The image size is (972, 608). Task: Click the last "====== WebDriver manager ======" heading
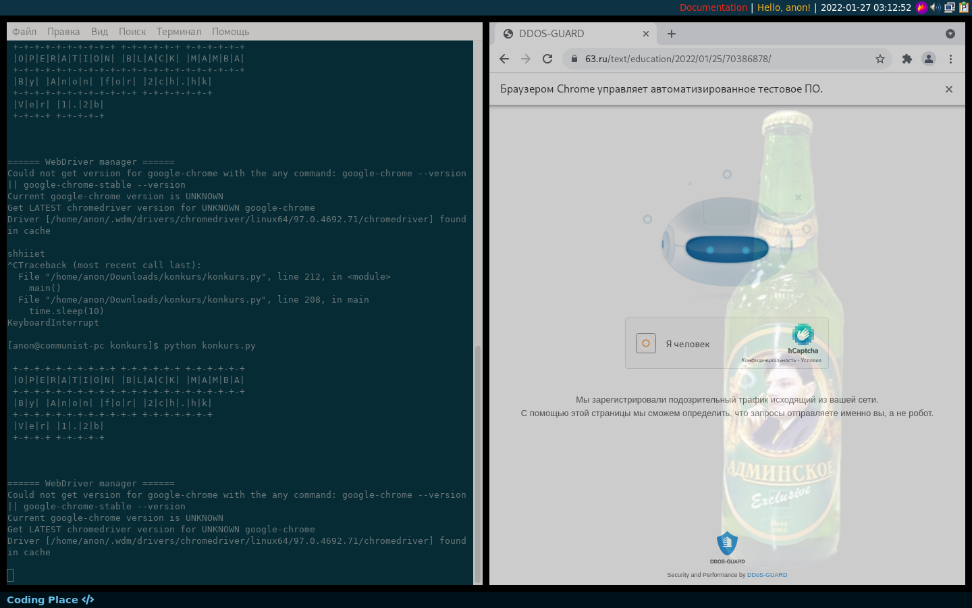(x=91, y=484)
